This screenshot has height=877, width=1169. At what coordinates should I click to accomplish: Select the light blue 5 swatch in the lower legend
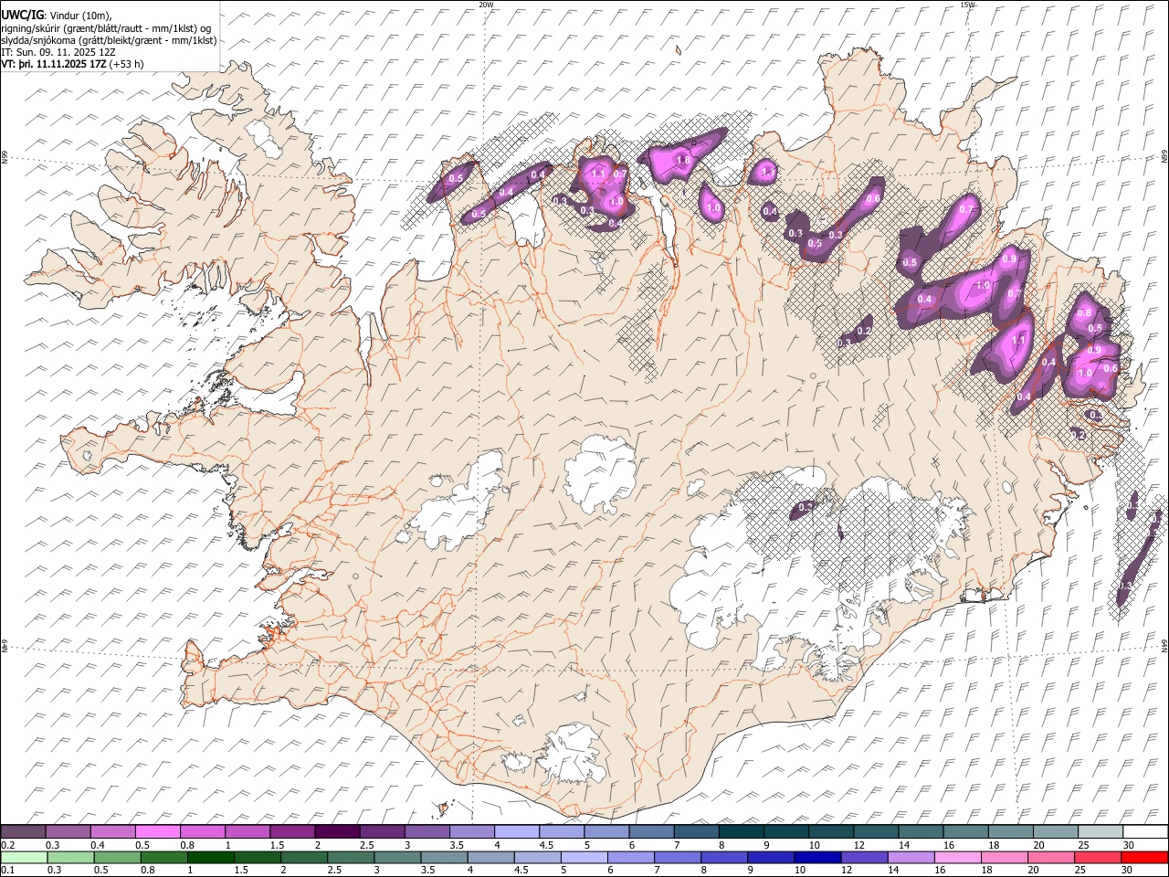point(584,857)
